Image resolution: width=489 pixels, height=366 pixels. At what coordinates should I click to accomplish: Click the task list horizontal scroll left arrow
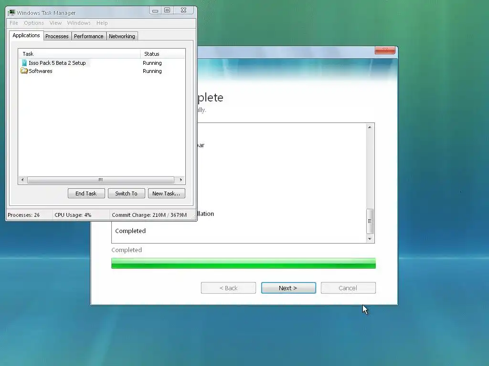22,180
